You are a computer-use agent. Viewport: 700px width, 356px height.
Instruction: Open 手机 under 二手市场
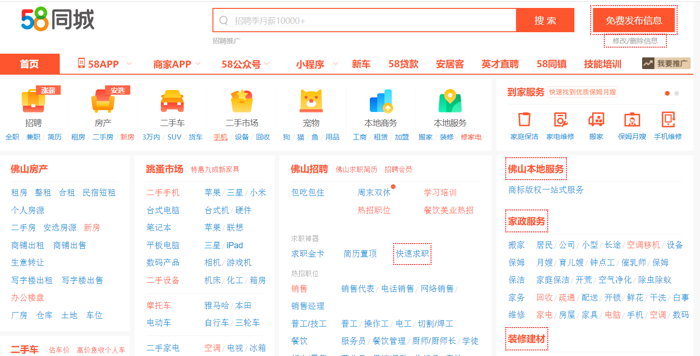(x=220, y=137)
